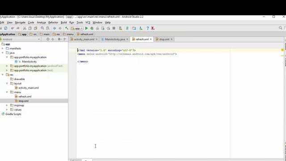Open the Navigate menu
Image resolution: width=286 pixels, height=161 pixels.
click(x=20, y=22)
